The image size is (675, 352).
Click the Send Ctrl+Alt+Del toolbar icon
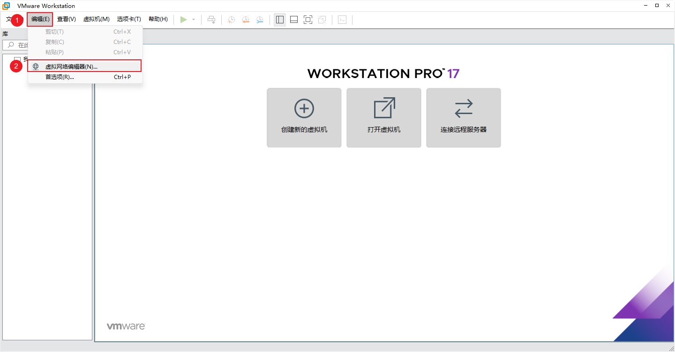211,20
